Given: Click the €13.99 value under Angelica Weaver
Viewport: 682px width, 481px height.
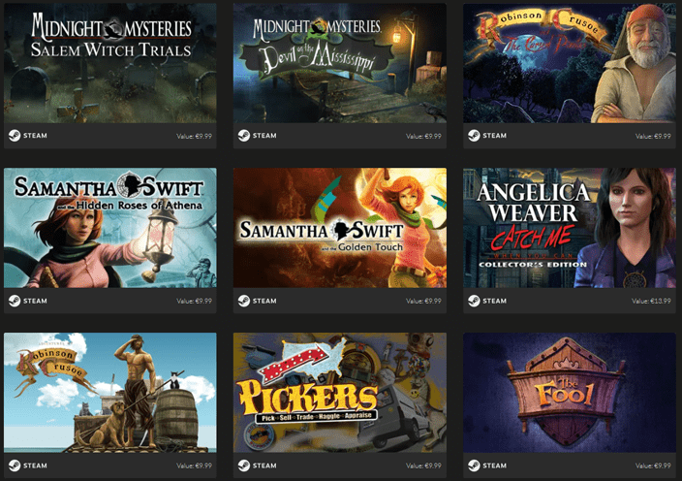Looking at the screenshot, I should coord(651,301).
